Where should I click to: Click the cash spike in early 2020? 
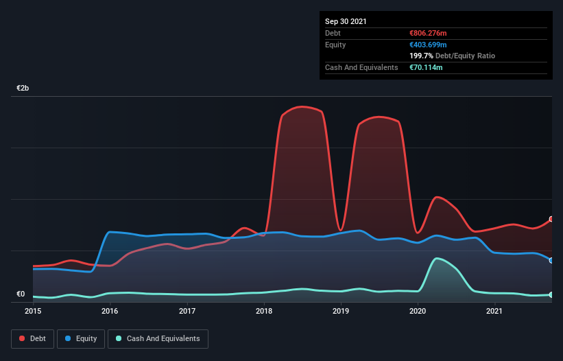[436, 258]
